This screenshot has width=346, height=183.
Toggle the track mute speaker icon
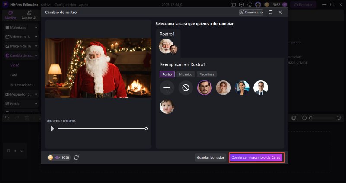[22, 151]
